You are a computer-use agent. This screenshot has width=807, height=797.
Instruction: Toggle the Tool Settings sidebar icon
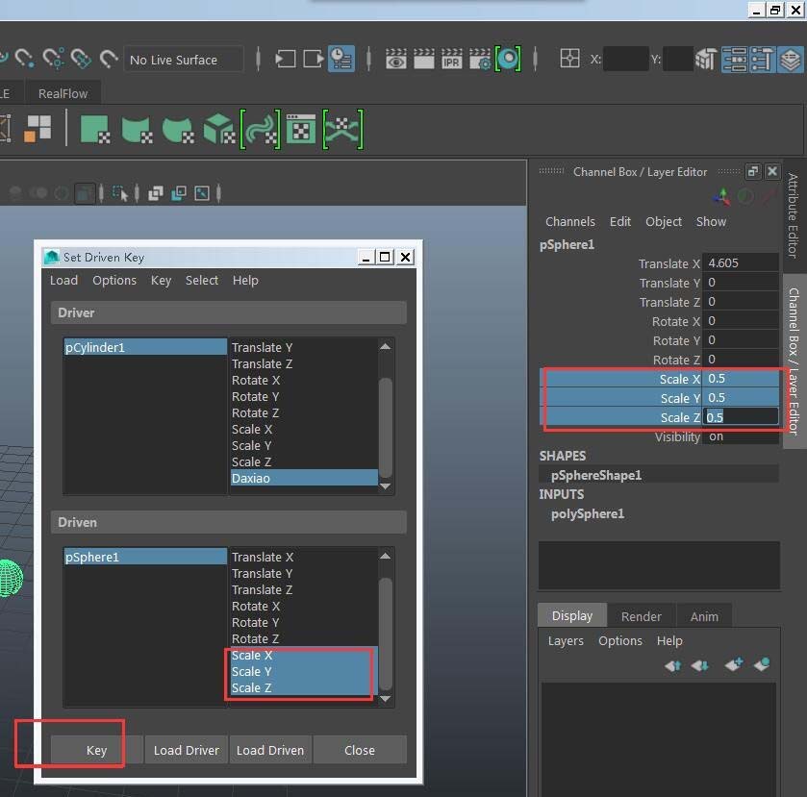(x=762, y=60)
